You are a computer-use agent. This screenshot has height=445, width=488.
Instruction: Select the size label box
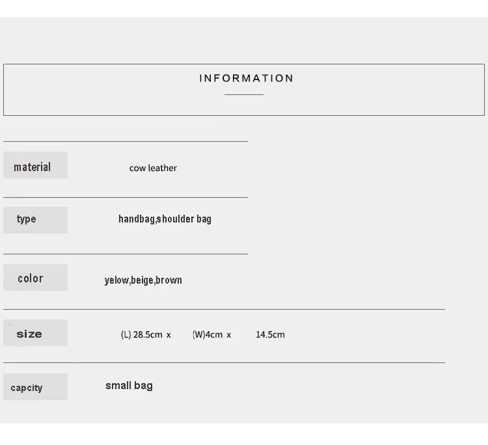tap(36, 332)
